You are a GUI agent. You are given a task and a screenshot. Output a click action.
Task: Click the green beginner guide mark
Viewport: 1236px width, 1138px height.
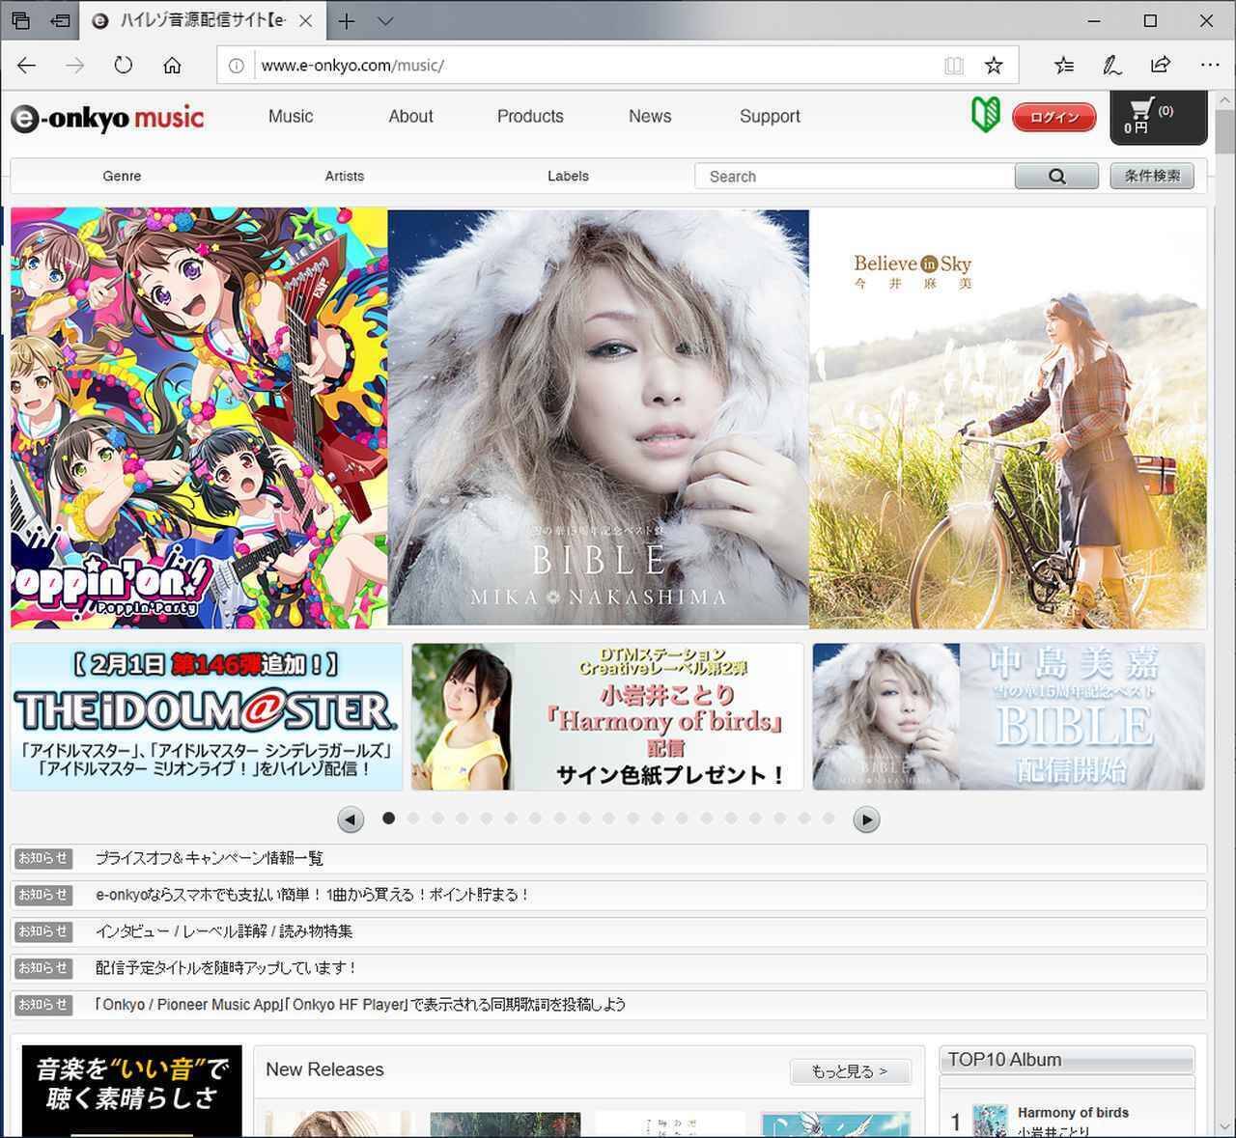click(x=985, y=116)
